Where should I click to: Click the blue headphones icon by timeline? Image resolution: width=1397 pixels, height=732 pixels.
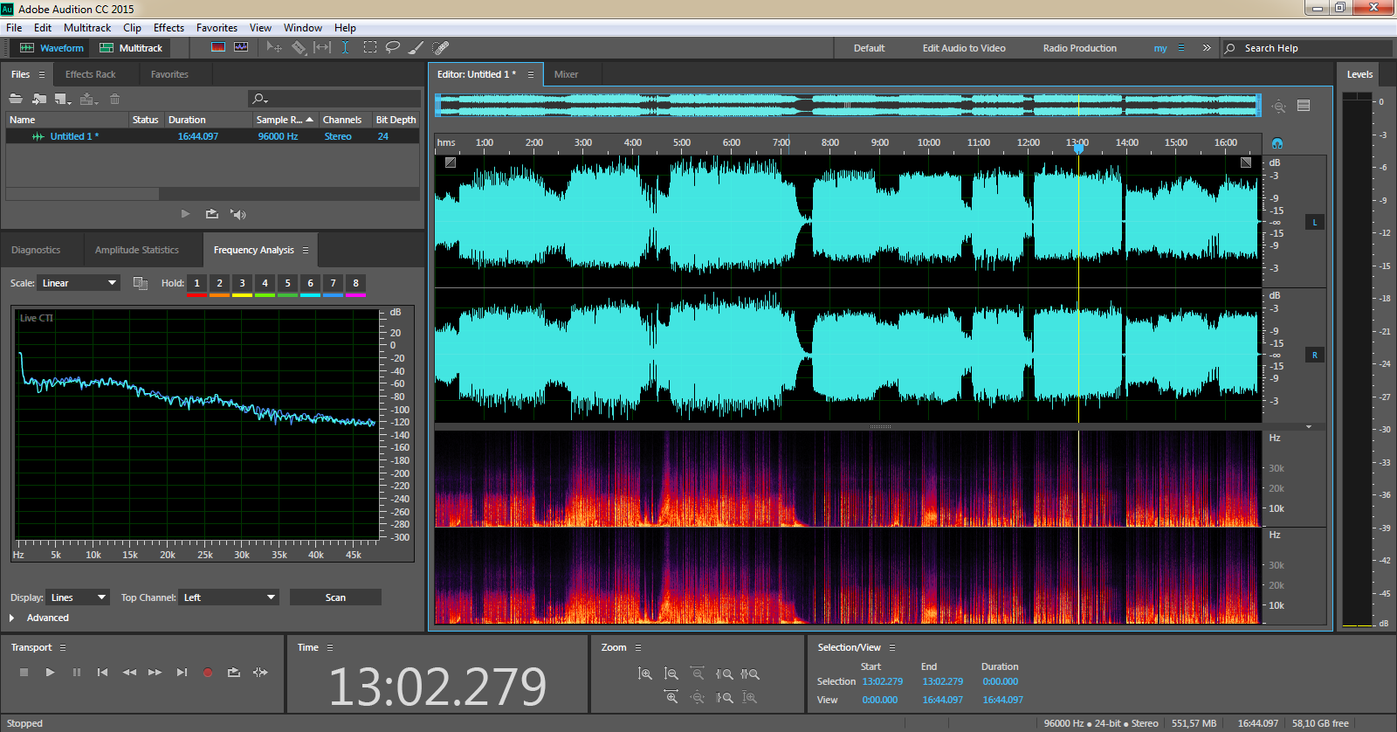[x=1277, y=142]
